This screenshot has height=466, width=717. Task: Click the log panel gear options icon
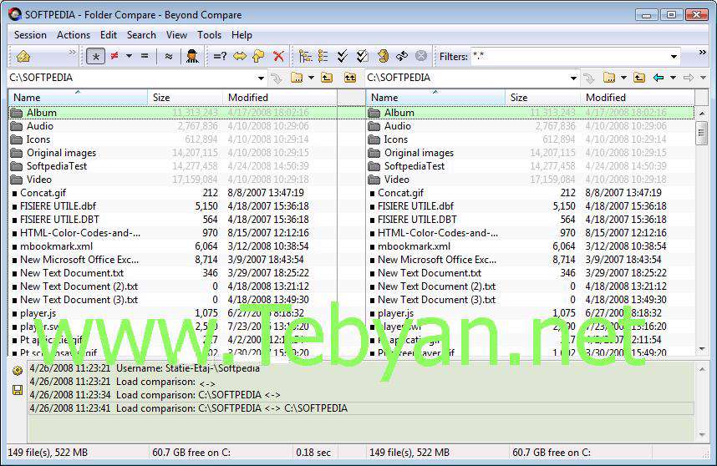click(18, 371)
